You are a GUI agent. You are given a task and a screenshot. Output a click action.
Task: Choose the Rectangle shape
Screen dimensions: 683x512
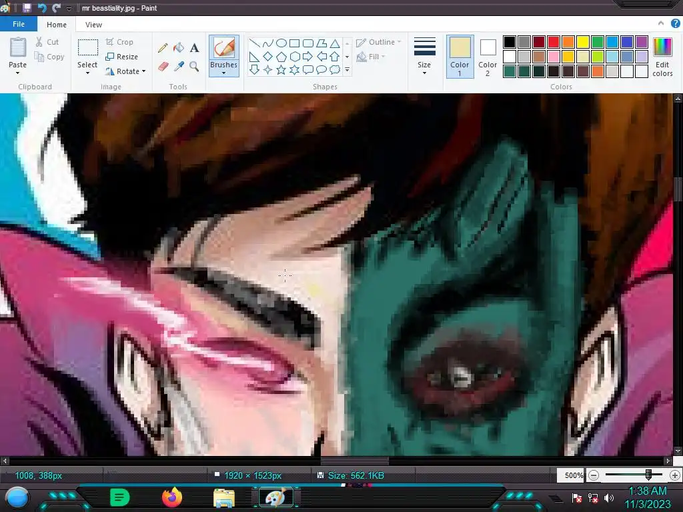pyautogui.click(x=294, y=43)
